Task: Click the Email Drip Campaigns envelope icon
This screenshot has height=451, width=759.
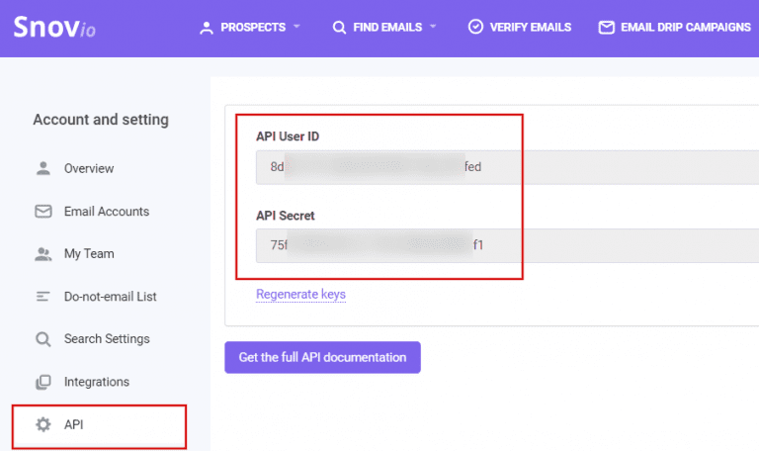Action: (x=607, y=28)
